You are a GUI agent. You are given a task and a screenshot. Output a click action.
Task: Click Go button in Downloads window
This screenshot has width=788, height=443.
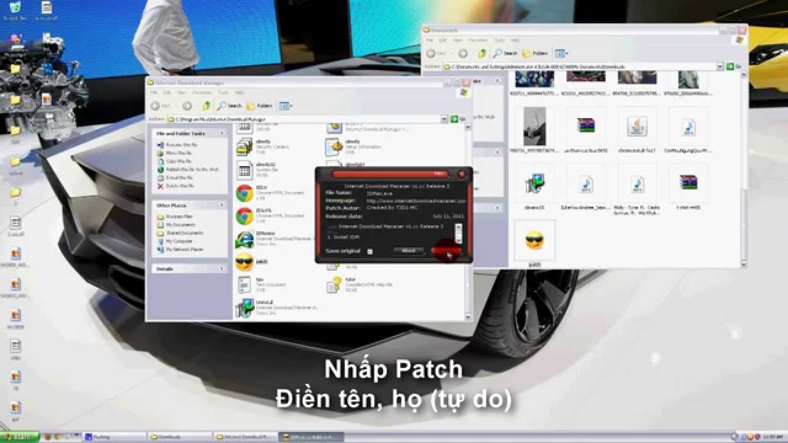point(734,66)
